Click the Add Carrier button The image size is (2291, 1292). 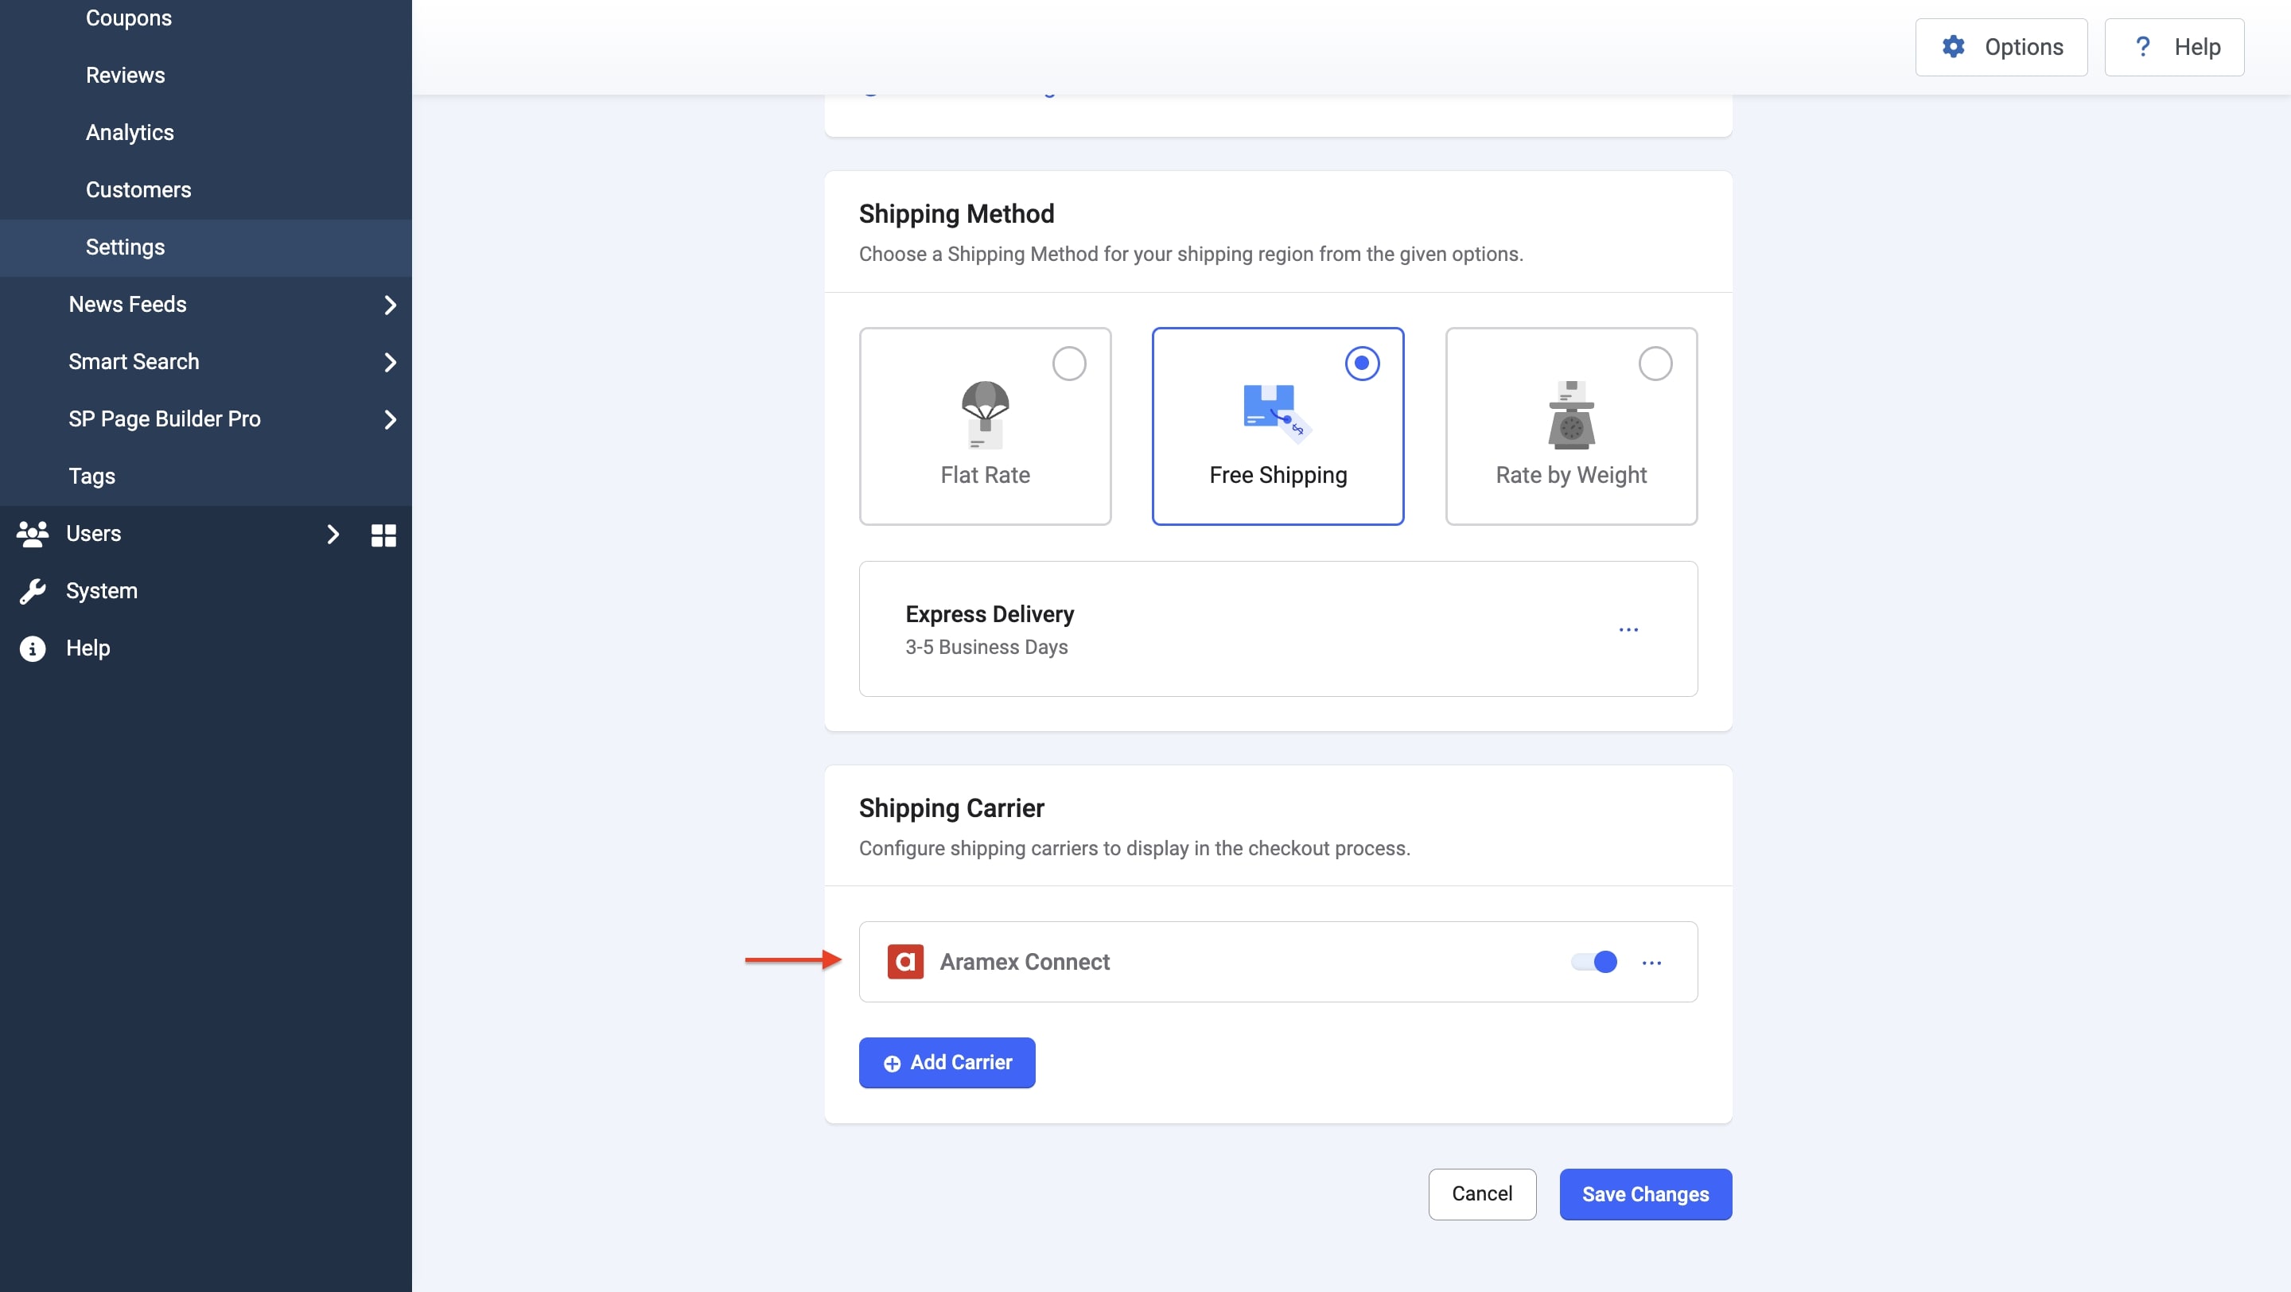coord(947,1063)
